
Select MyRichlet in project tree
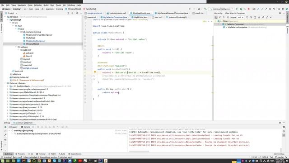point(30,38)
